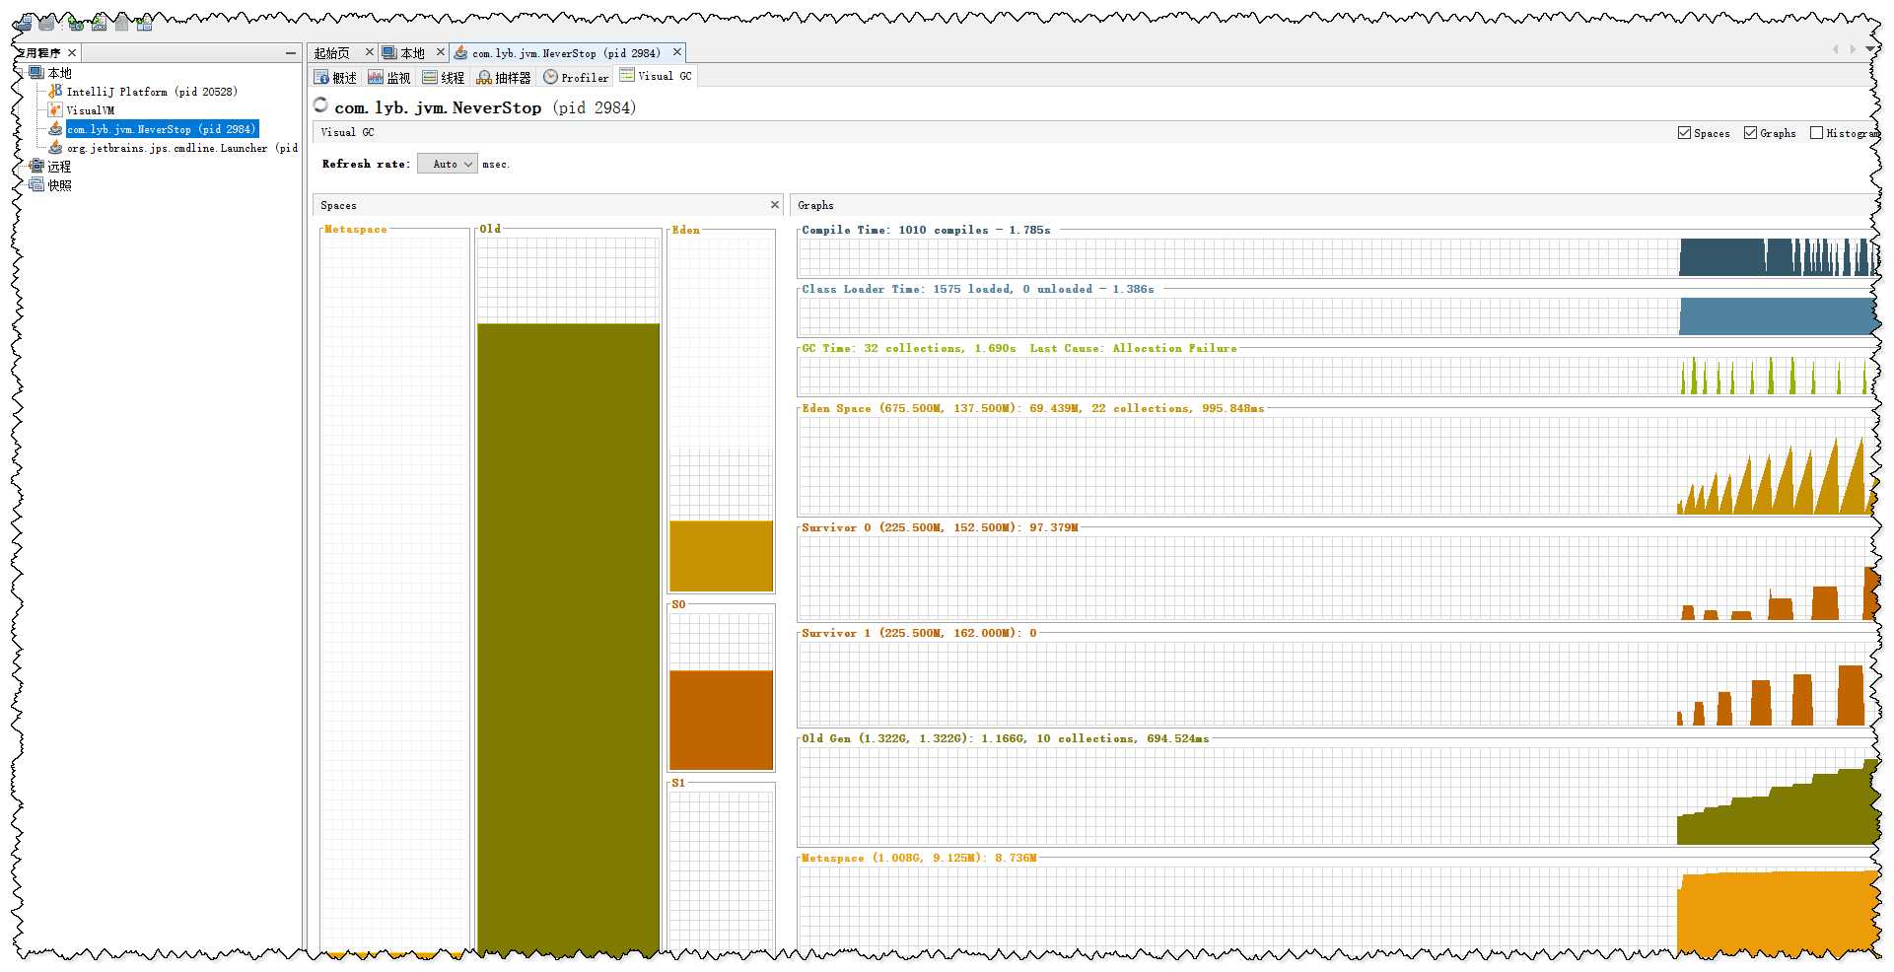Close the Spaces panel
Screen dimensions: 1894x972
775,204
